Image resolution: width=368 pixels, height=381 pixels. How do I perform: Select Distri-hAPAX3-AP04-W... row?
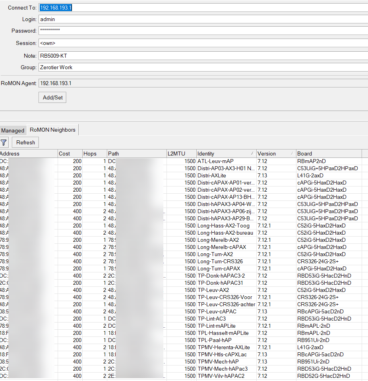184,204
